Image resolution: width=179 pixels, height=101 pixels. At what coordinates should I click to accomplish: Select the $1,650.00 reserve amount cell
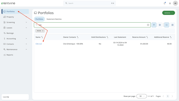[x=144, y=44]
